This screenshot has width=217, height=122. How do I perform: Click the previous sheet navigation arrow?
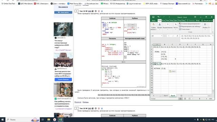[154, 96]
